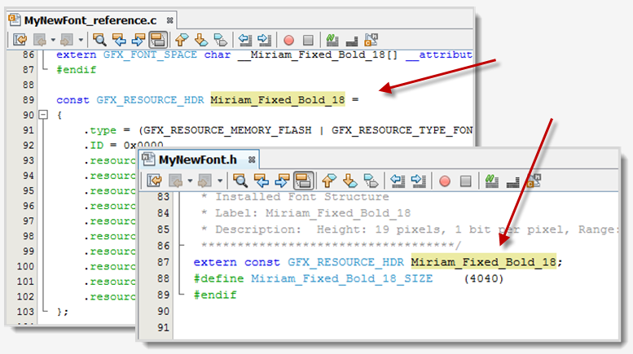Click highlighted Miriam_Fixed_Bold_18 on line 89
Viewport: 633px width, 354px height.
click(278, 99)
